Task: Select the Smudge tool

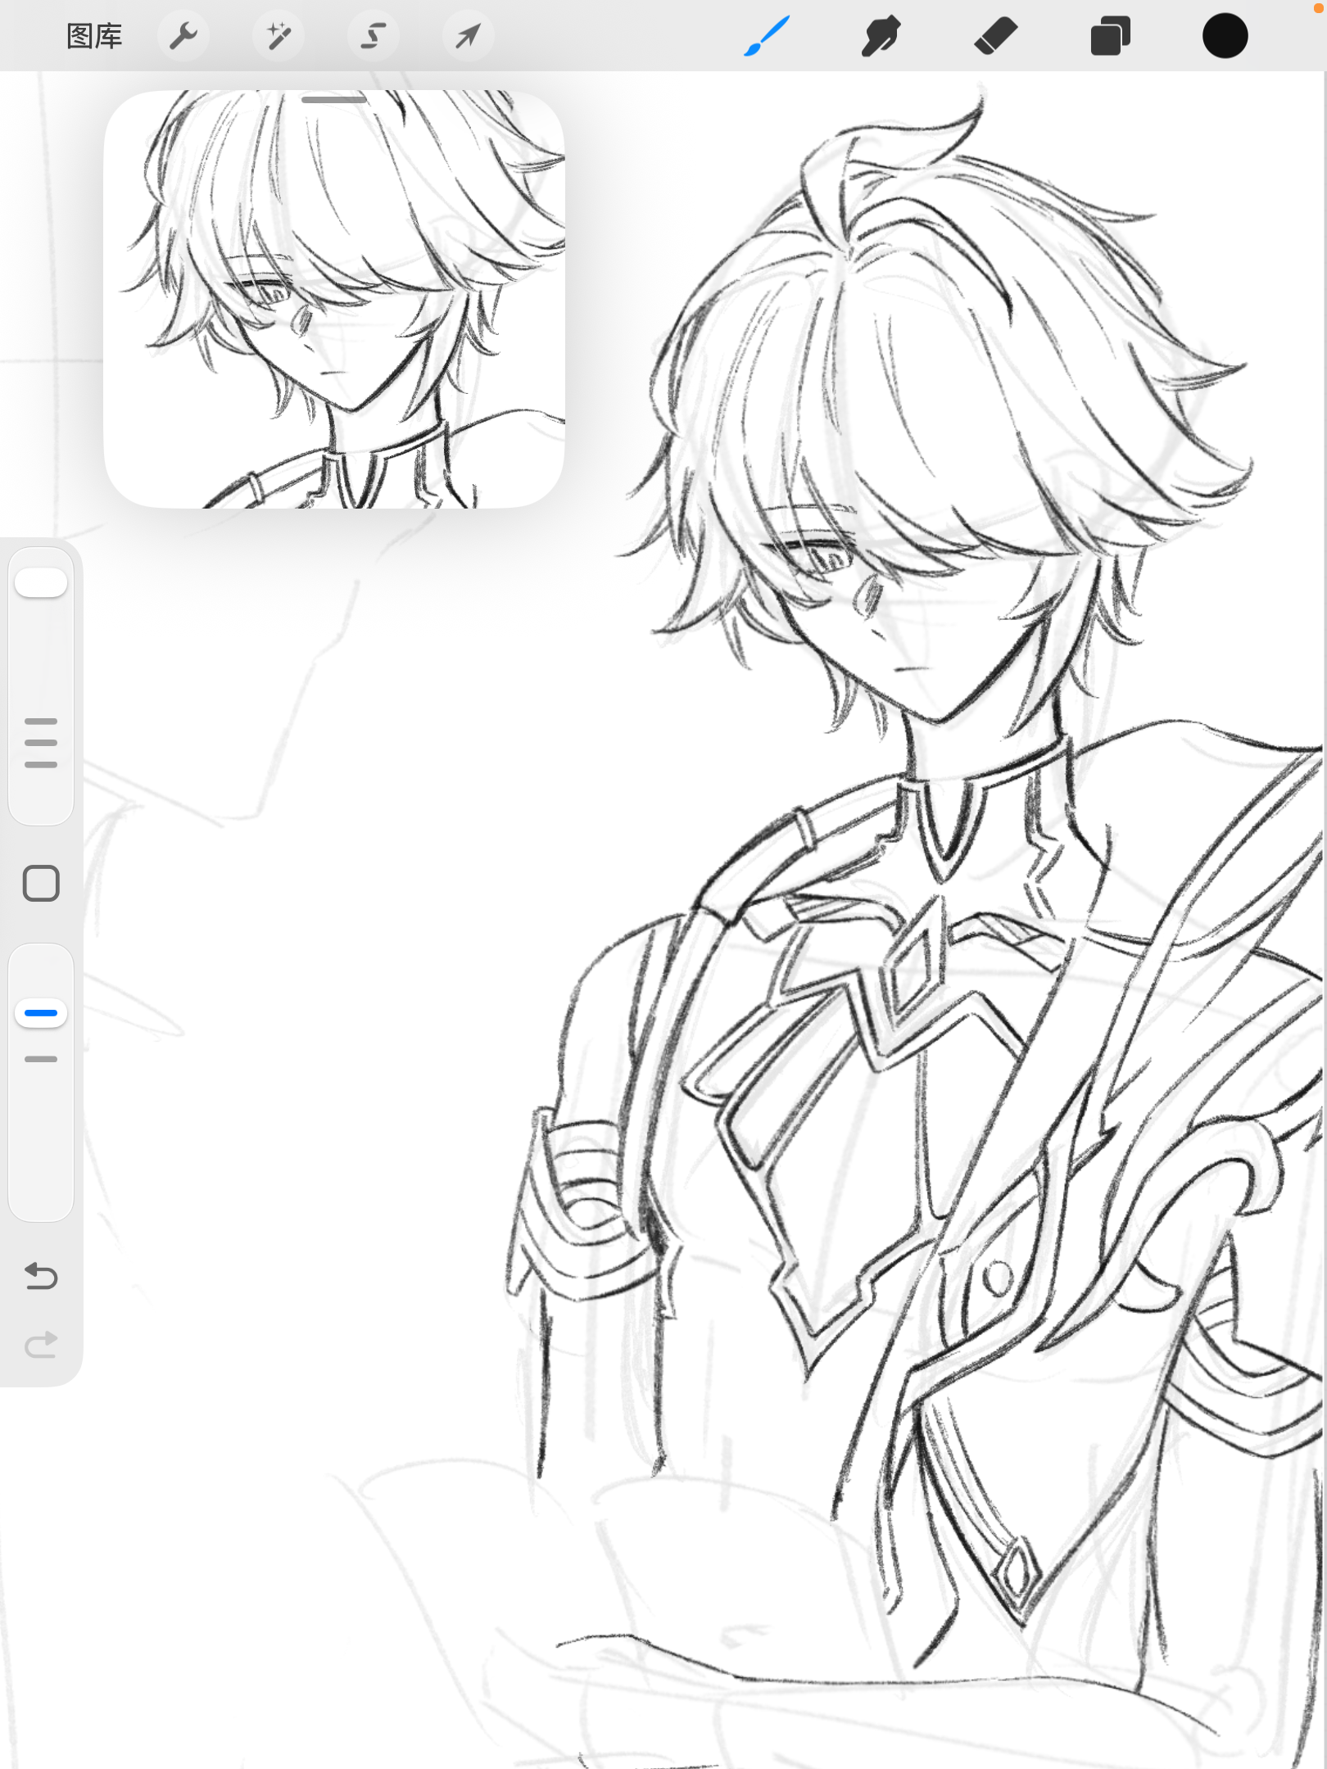Action: [x=881, y=36]
